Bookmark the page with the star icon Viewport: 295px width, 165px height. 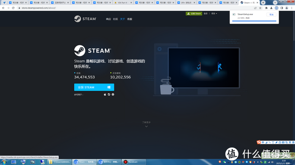[260, 8]
